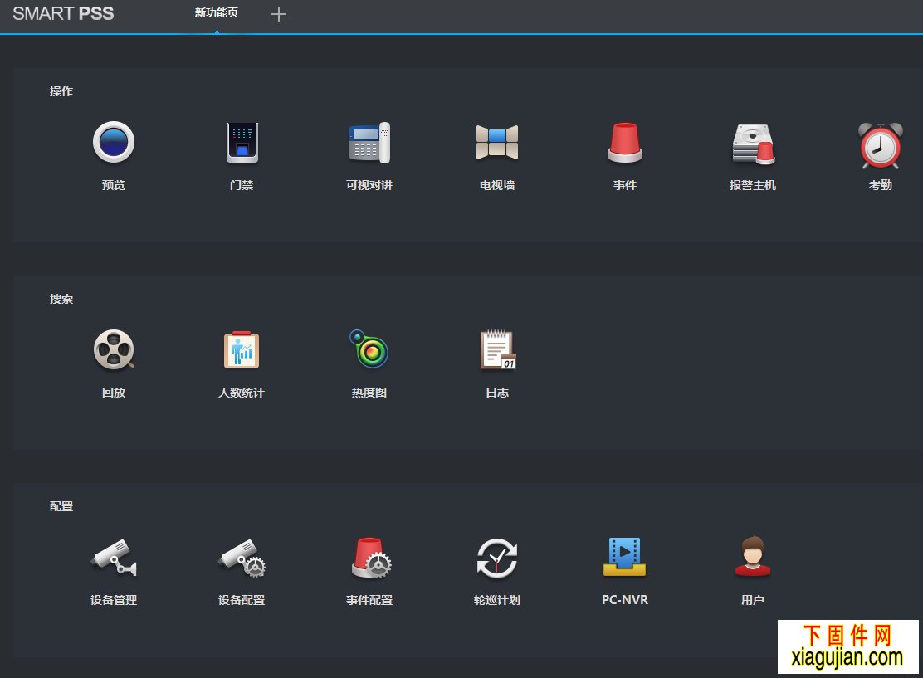Screen dimensions: 923x678
Task: Open the PC-NVR icon
Action: 624,557
